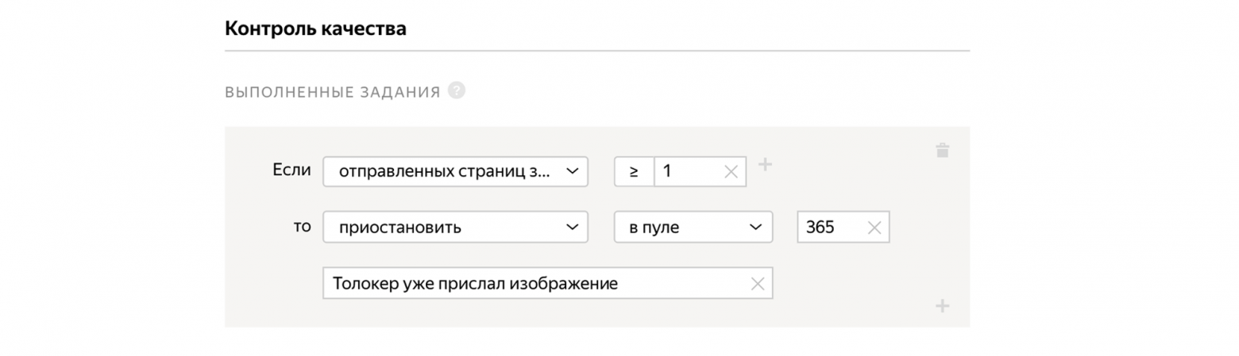
Task: Clear the 365 days field
Action: tap(874, 228)
